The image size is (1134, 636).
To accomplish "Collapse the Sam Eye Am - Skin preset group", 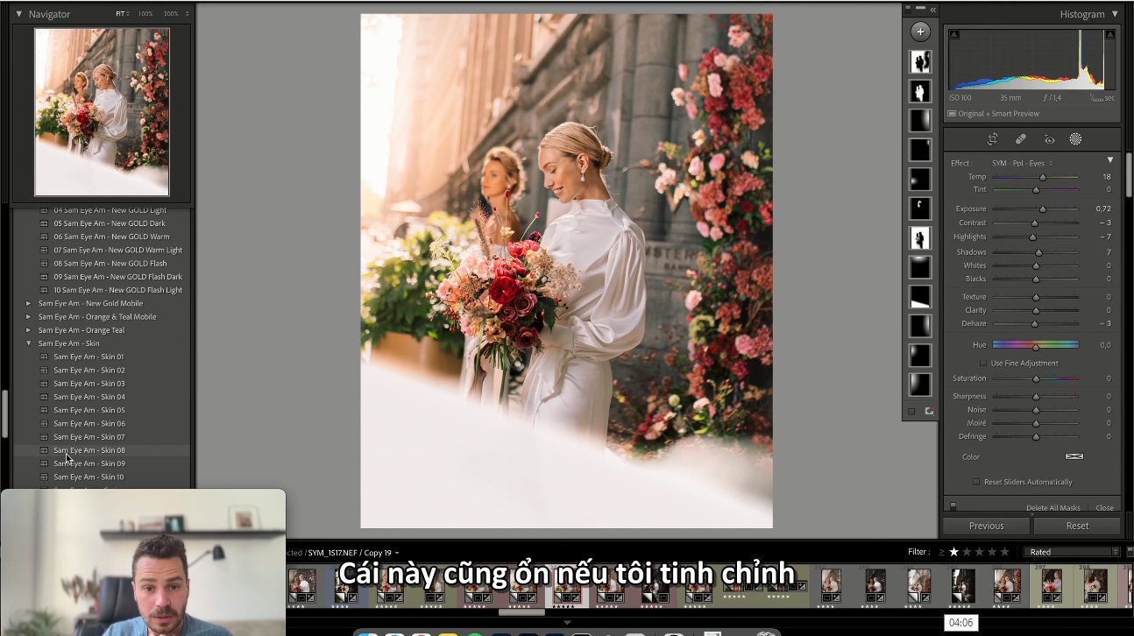I will coord(29,343).
